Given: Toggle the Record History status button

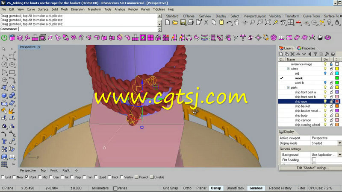Looking at the screenshot, I should [280, 188].
